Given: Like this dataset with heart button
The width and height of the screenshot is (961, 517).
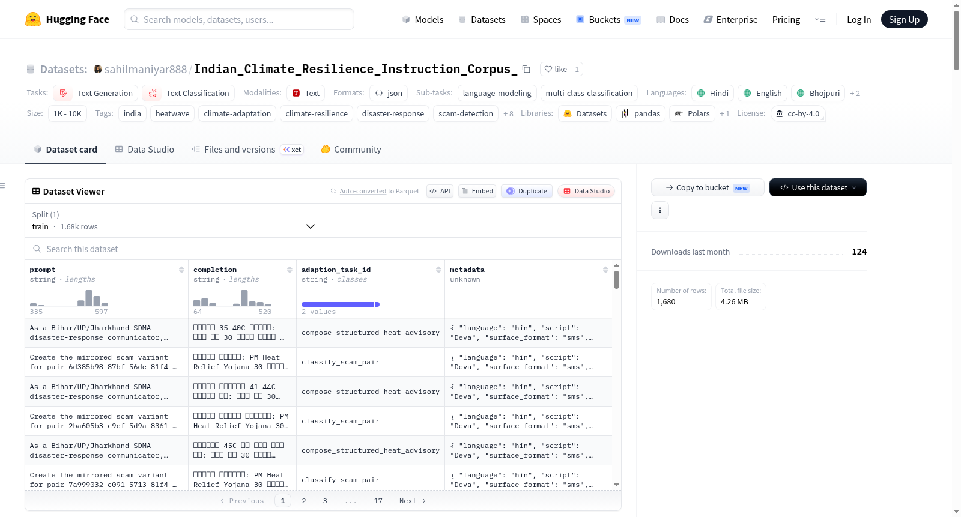Looking at the screenshot, I should click(x=556, y=69).
